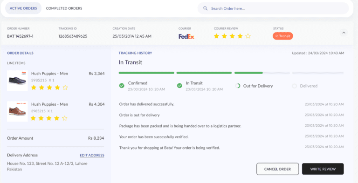The width and height of the screenshot is (358, 183).
Task: Switch to Completed Orders tab
Action: 64,8
